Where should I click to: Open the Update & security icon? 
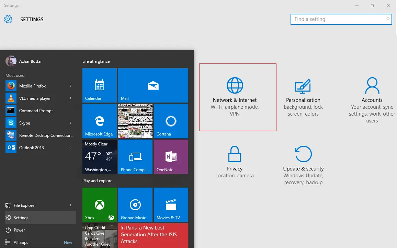click(x=303, y=154)
